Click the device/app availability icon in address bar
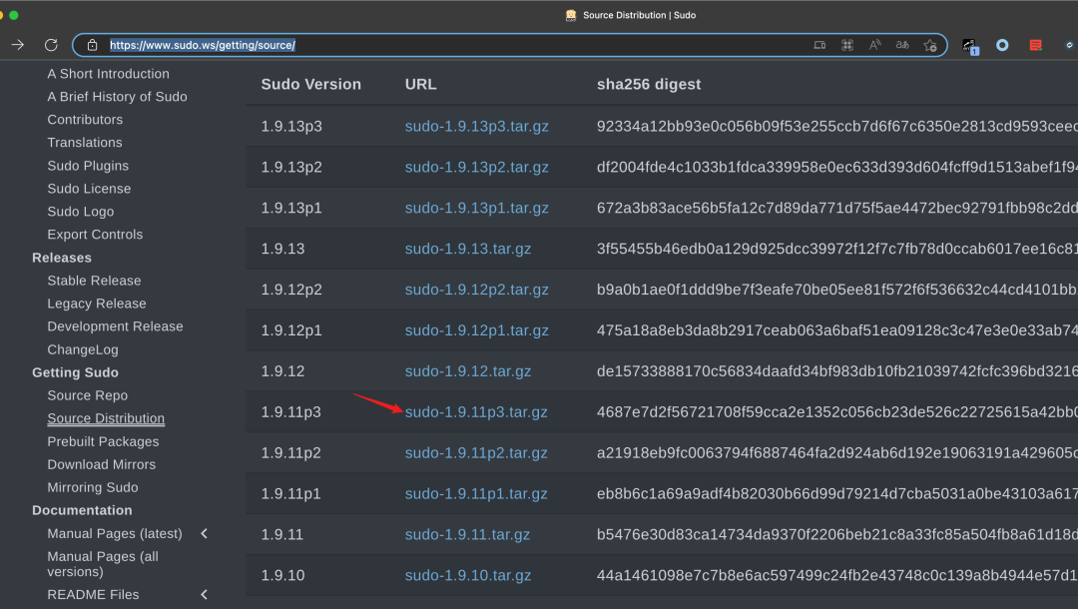The height and width of the screenshot is (609, 1078). point(819,45)
